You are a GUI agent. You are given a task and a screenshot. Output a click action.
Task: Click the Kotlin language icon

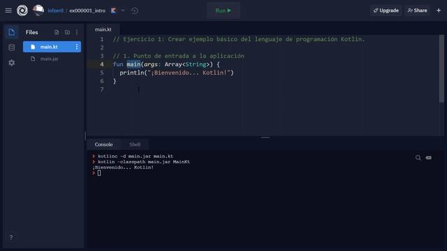(114, 10)
